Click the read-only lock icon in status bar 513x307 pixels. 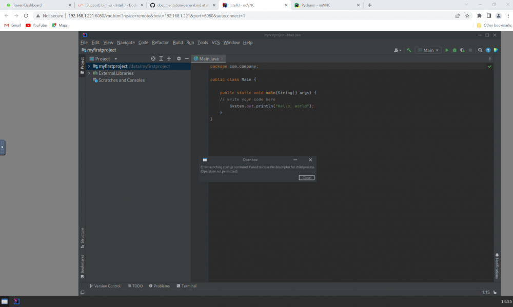[495, 292]
